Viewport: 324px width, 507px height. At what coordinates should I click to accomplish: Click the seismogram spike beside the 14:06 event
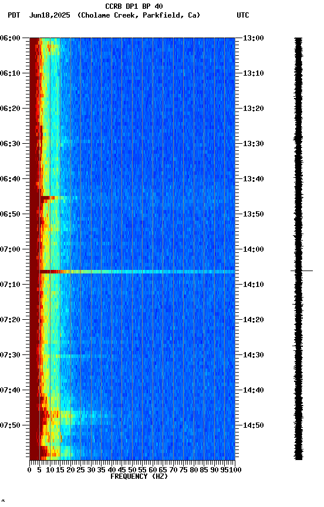coord(301,271)
